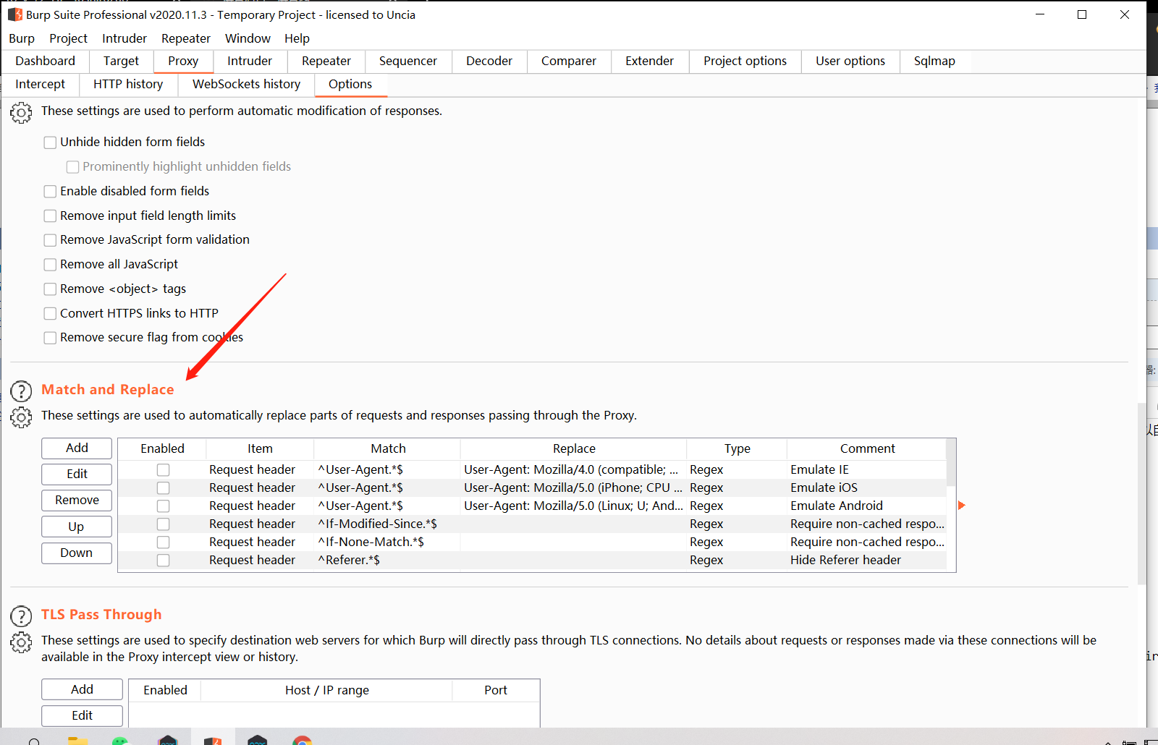Open the Help menu
Image resolution: width=1158 pixels, height=745 pixels.
click(x=297, y=38)
